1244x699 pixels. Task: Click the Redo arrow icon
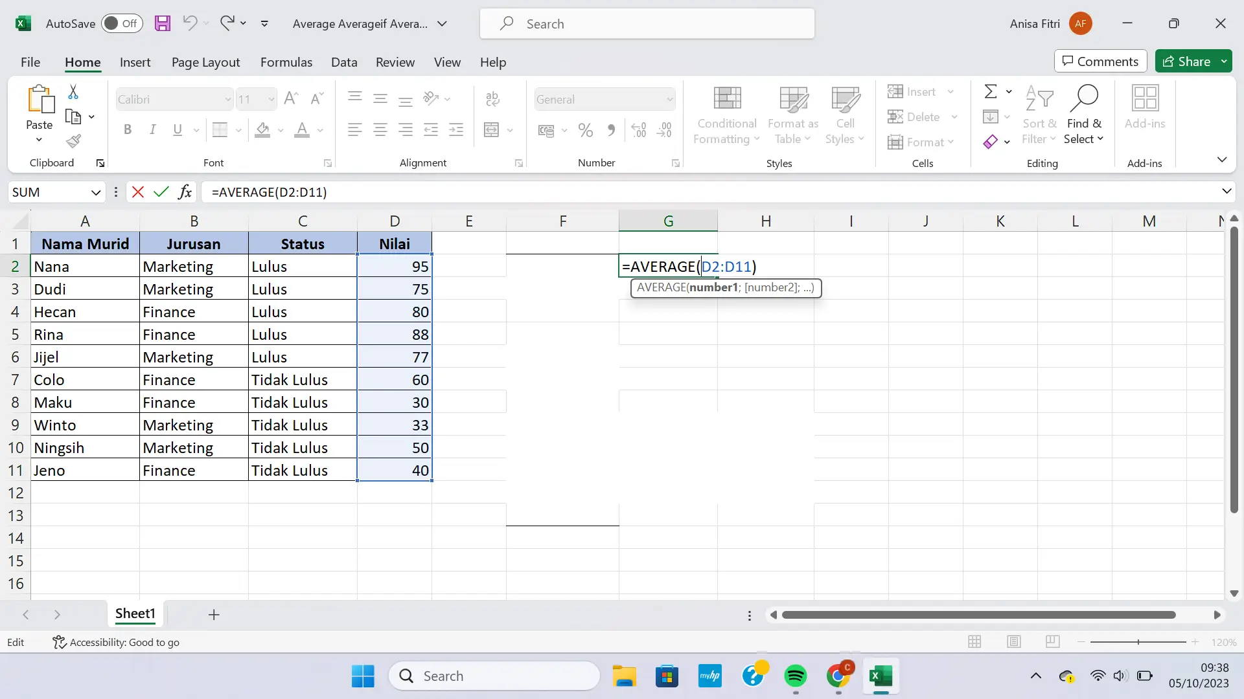pos(227,23)
